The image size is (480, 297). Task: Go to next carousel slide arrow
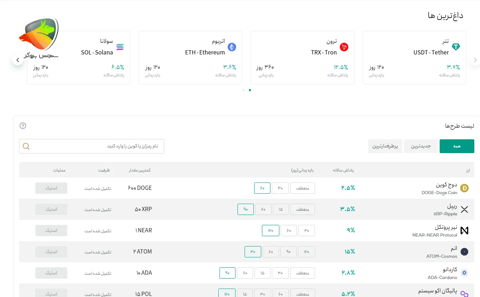point(475,60)
